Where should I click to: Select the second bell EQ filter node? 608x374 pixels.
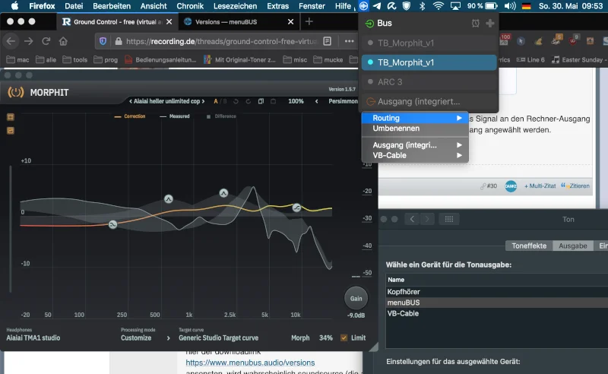coord(223,193)
